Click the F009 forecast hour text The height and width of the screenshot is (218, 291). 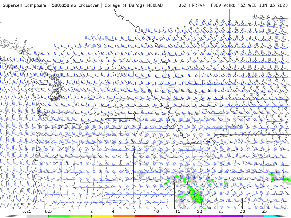click(216, 5)
